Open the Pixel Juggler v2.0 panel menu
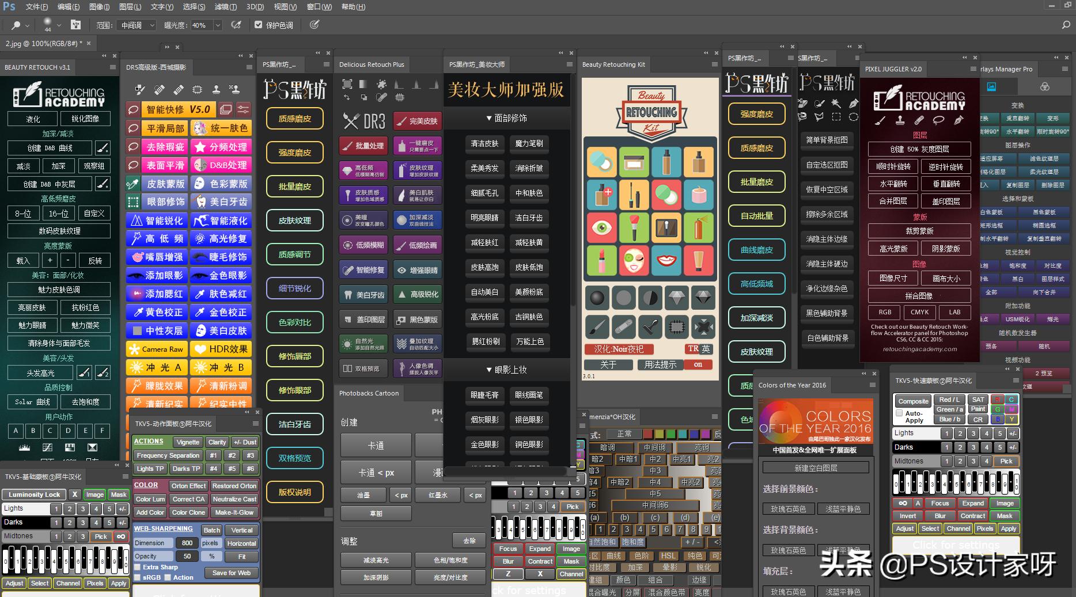The image size is (1076, 597). [973, 69]
